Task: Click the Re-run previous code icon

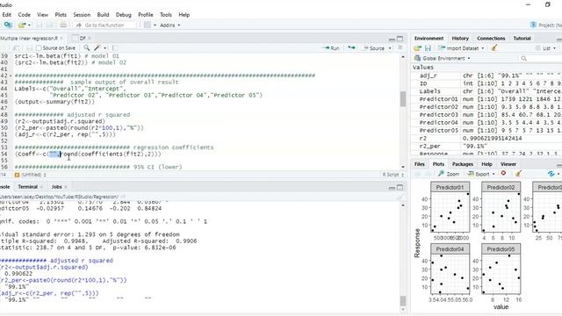Action: [x=351, y=47]
